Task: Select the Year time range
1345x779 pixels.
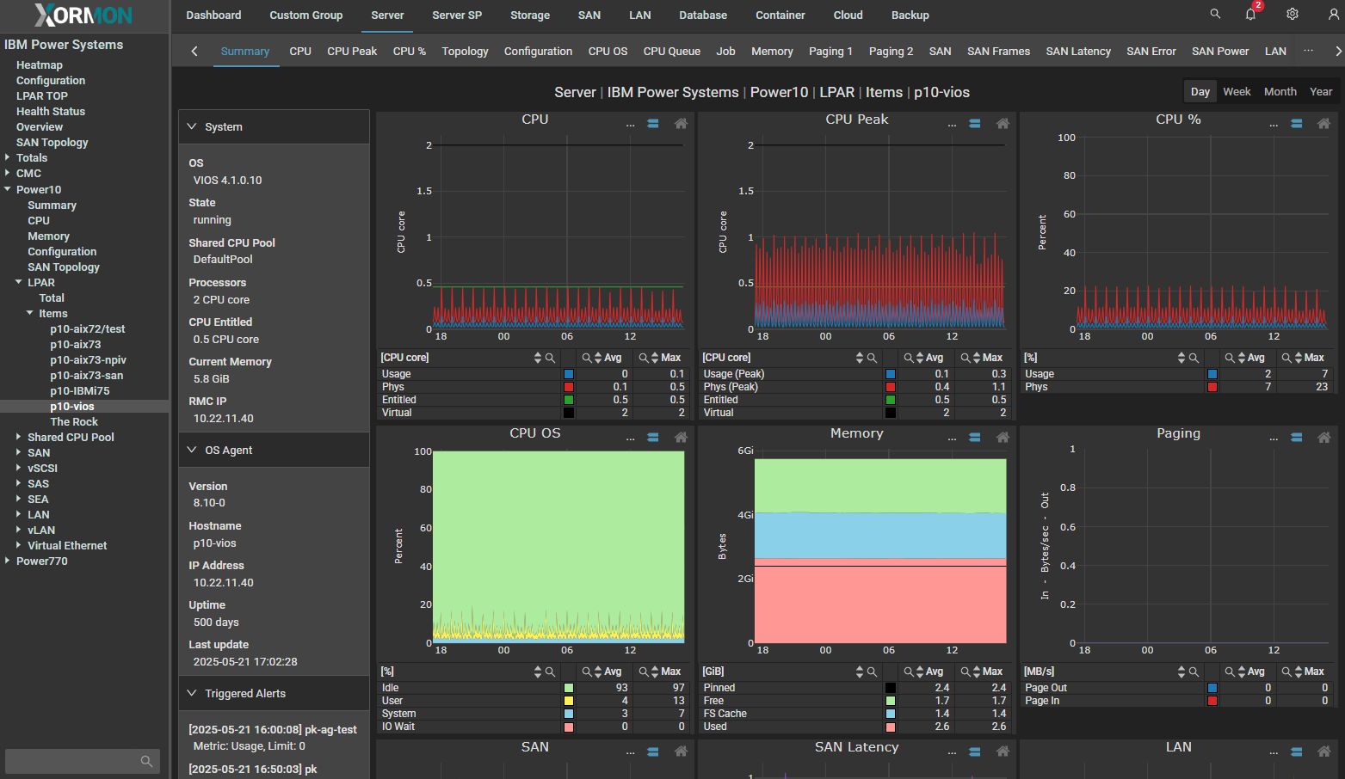Action: (1321, 91)
